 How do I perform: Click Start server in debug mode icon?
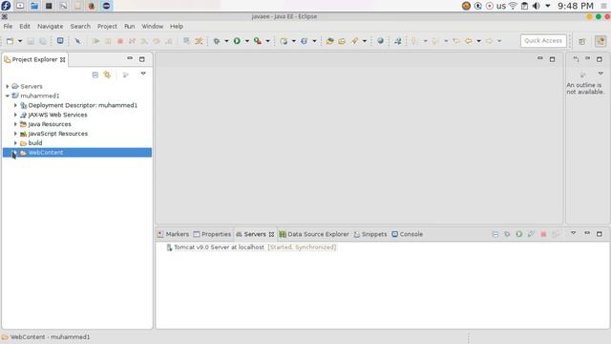click(507, 234)
